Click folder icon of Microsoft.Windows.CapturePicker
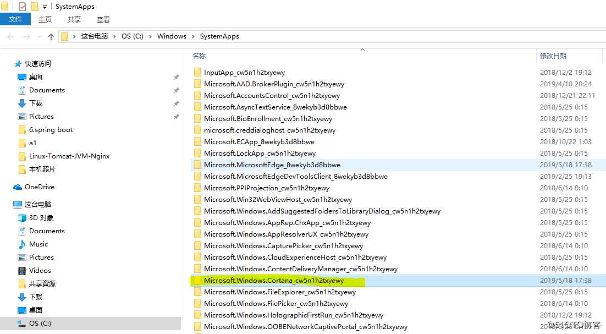This screenshot has height=334, width=606. [197, 246]
